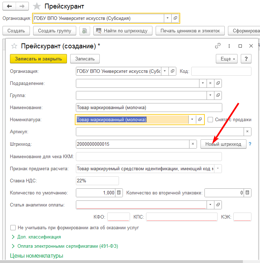The height and width of the screenshot is (263, 260).
Task: Open the Номенклатура item with the open icon
Action: coord(200,120)
